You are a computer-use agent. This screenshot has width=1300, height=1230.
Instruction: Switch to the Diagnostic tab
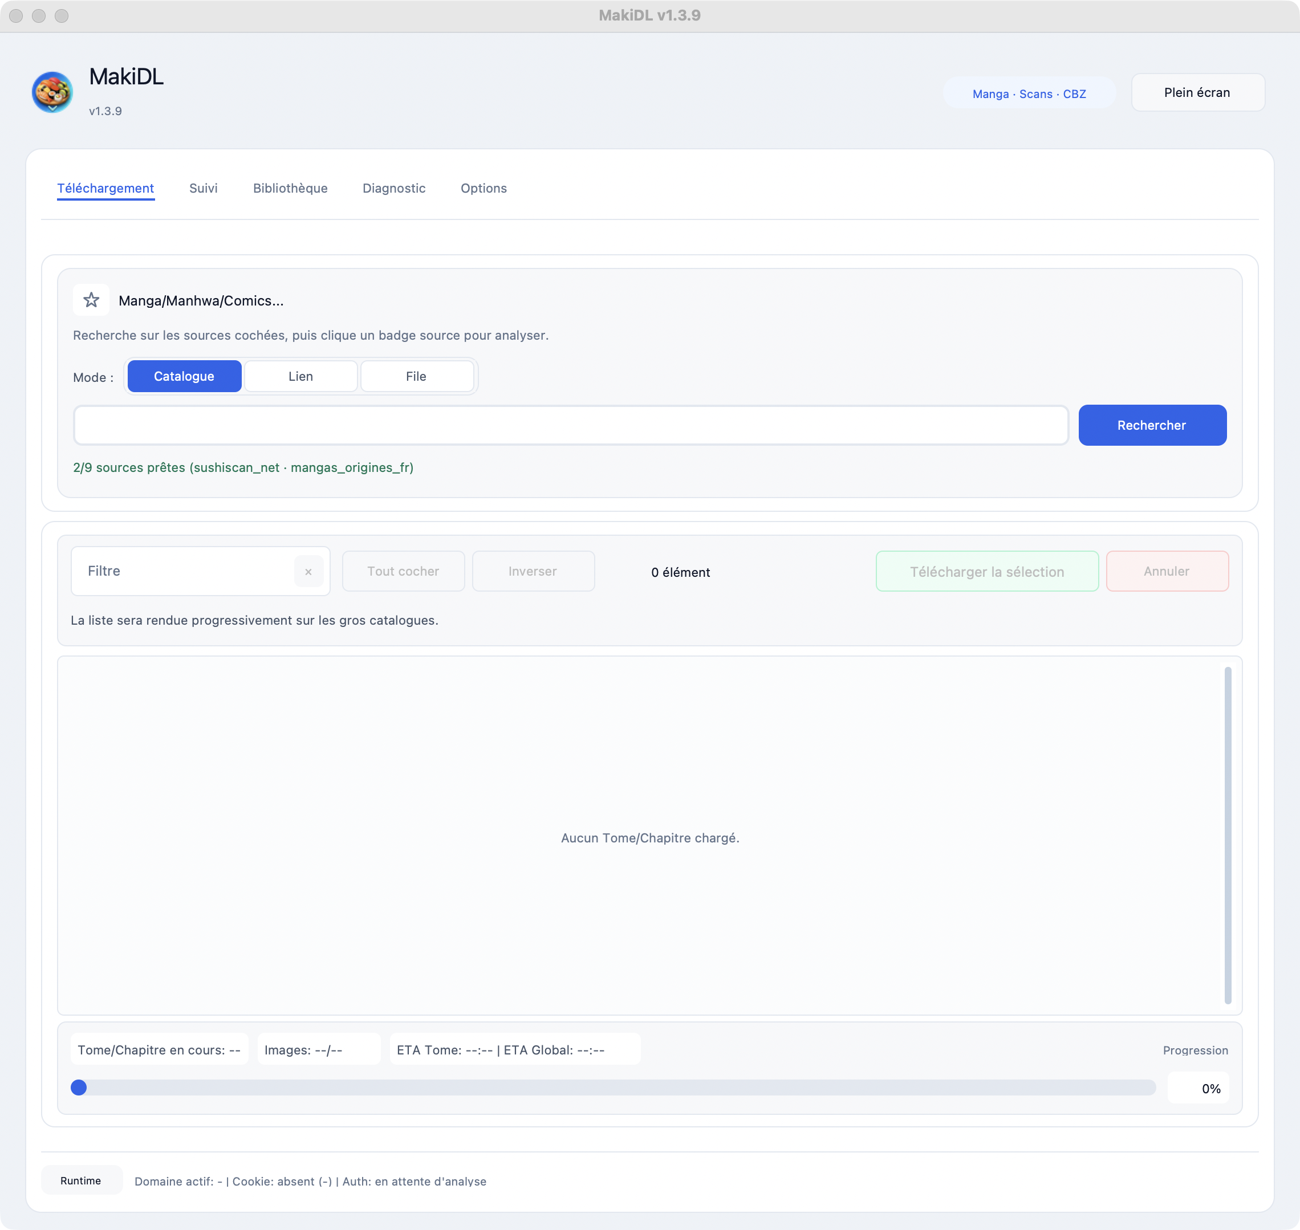(x=394, y=188)
